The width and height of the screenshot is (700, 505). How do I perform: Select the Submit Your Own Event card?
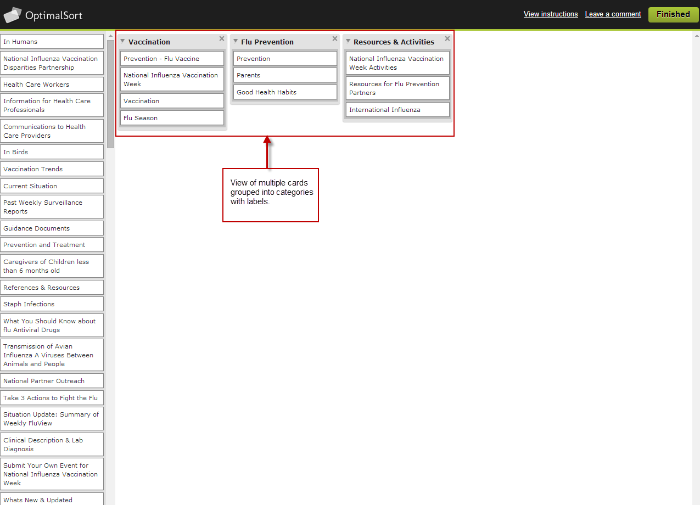(x=52, y=474)
